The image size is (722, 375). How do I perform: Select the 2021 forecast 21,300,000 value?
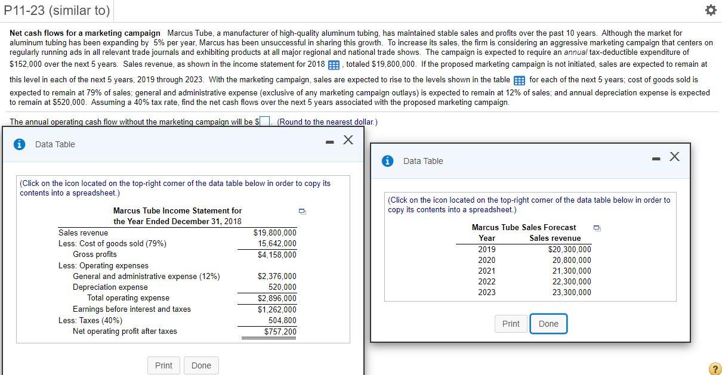(572, 271)
